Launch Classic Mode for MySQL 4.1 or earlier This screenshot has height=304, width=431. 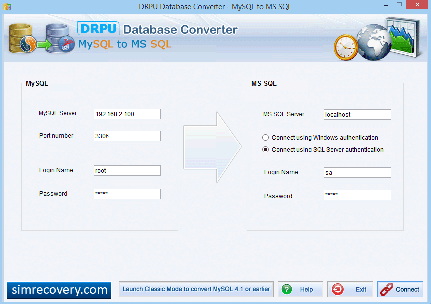point(196,289)
